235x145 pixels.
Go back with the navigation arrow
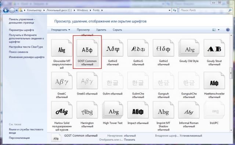click(x=6, y=10)
